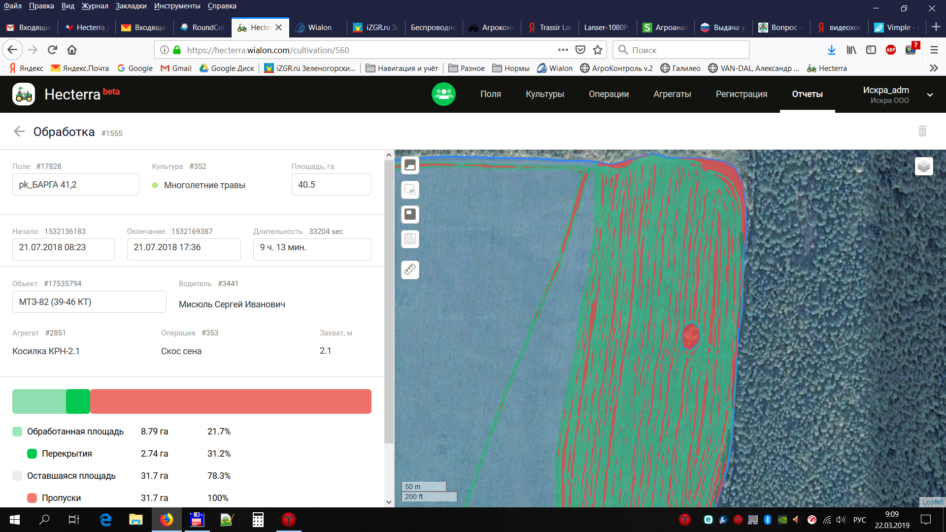Click the green users group icon

coord(443,94)
